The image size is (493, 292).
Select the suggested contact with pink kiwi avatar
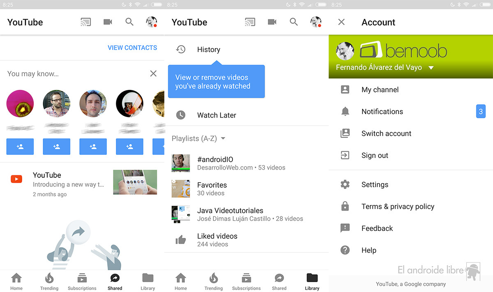[20, 103]
